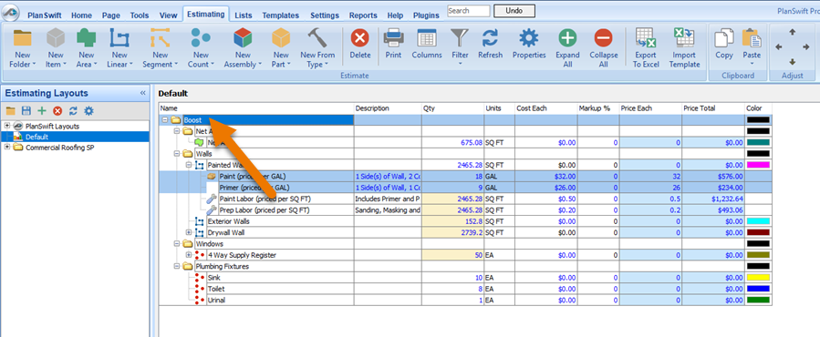Click the Price Total column header

coord(713,108)
